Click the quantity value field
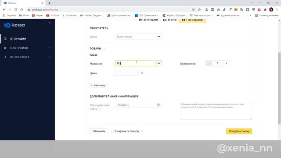The height and width of the screenshot is (158, 281). point(218,63)
